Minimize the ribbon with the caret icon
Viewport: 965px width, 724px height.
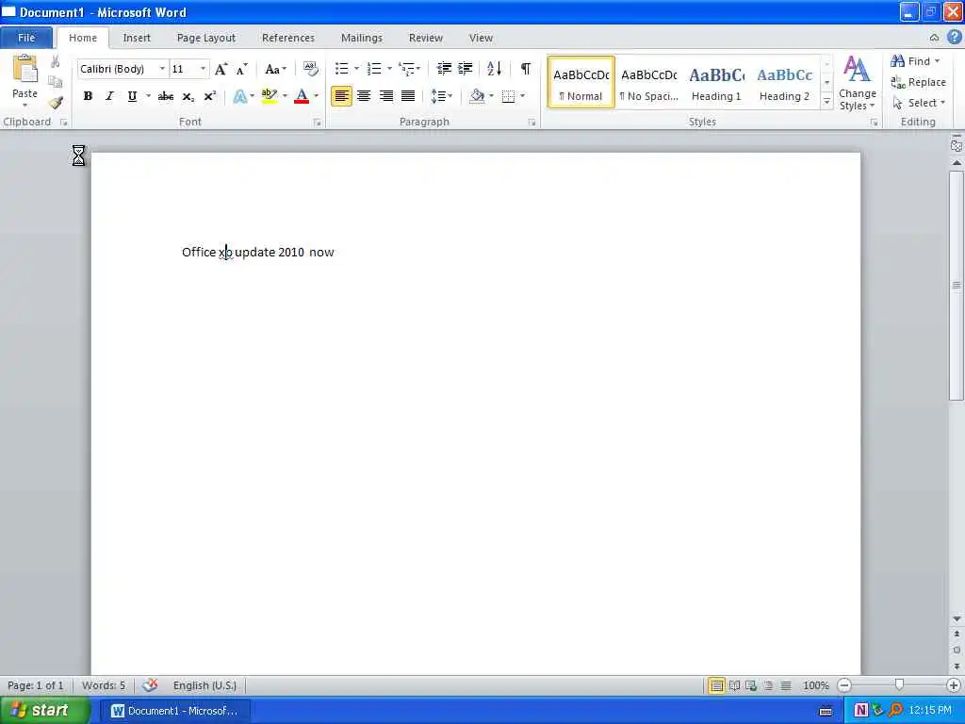pos(934,38)
